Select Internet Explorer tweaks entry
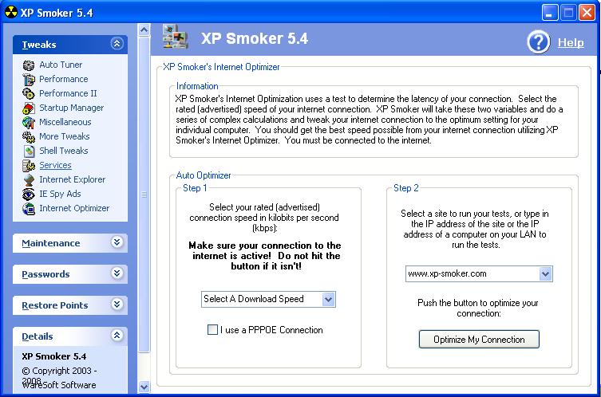This screenshot has width=601, height=397. click(72, 179)
